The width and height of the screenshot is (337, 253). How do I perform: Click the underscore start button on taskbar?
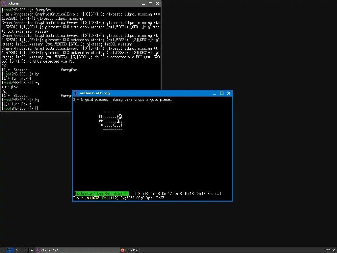coord(4,250)
